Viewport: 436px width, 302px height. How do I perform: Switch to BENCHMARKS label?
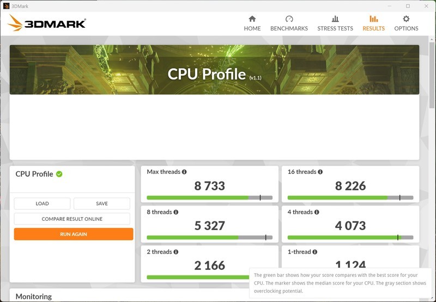coord(289,28)
